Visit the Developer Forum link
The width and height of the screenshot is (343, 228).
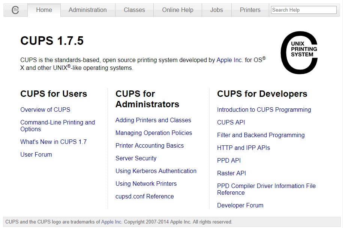coord(240,205)
